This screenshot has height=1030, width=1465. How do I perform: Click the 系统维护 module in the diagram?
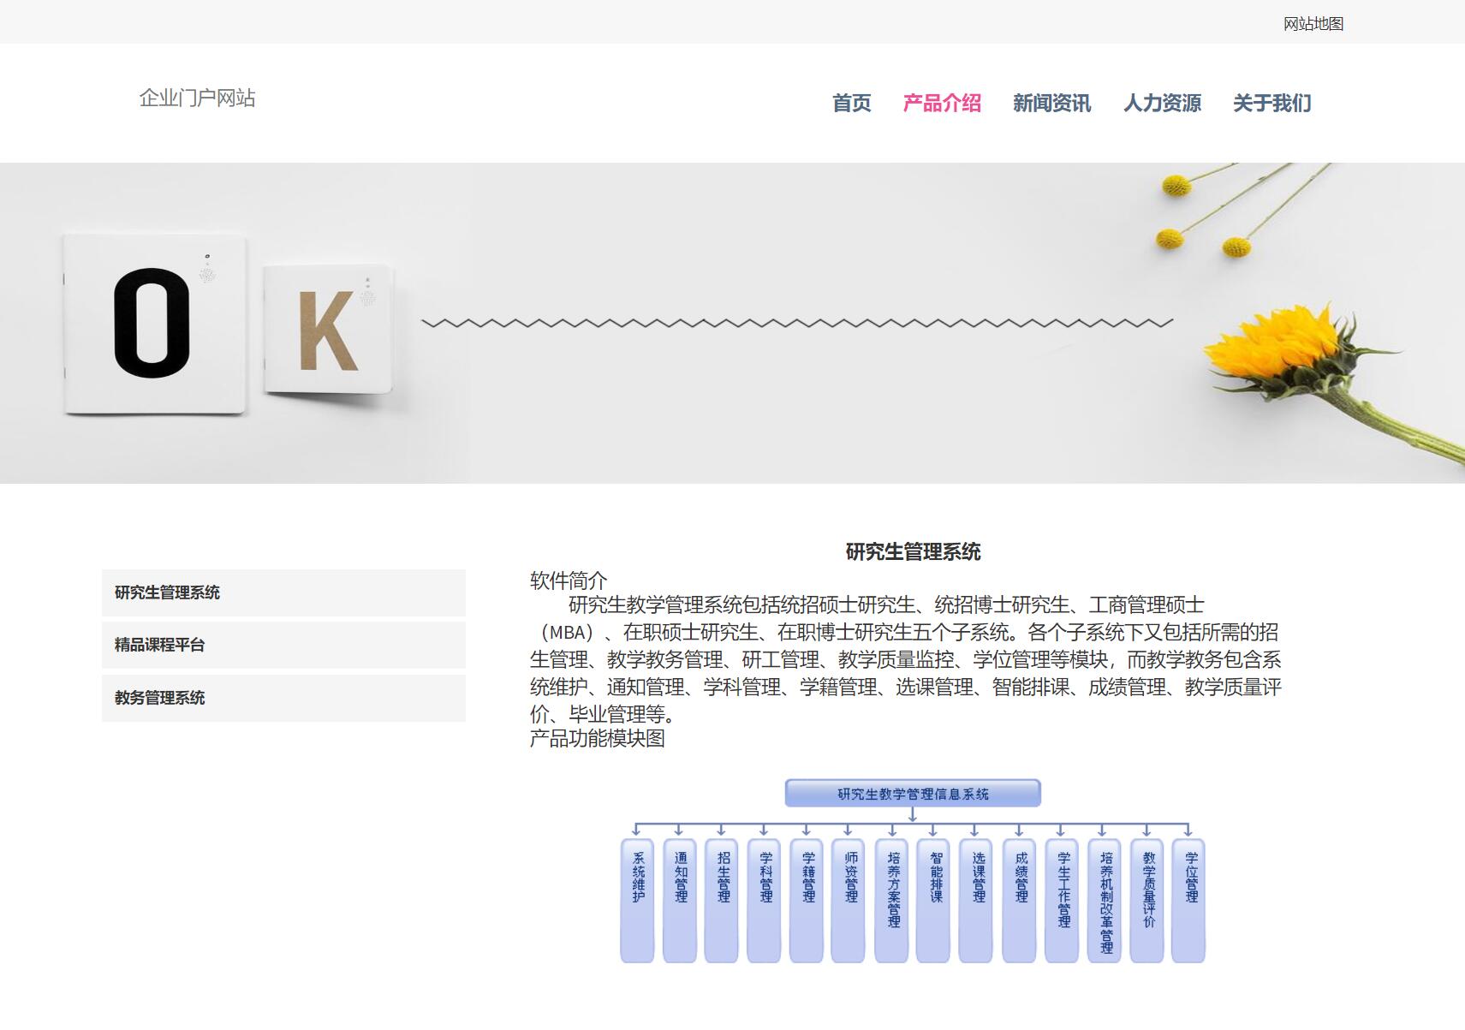[637, 901]
